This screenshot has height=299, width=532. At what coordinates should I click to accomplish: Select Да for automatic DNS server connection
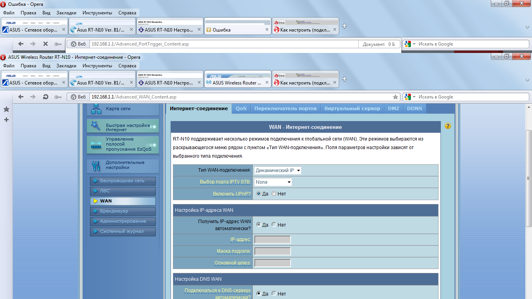[259, 294]
